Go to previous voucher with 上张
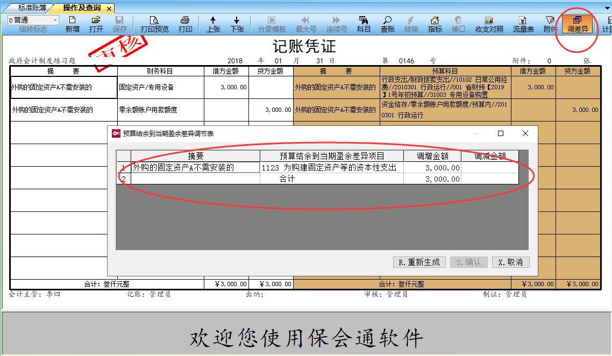Screen dimensions: 612x356 (214, 24)
